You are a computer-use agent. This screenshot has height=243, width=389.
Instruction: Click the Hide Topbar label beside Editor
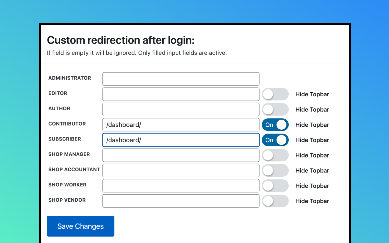[x=312, y=94]
